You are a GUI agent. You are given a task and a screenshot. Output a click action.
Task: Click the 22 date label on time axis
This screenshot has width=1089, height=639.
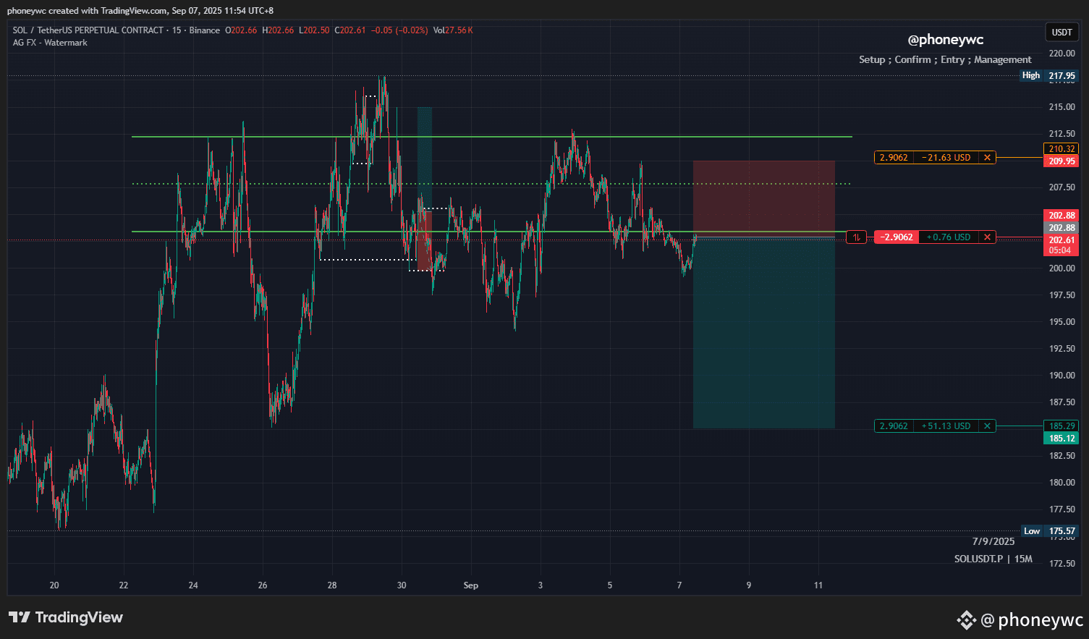(x=124, y=585)
